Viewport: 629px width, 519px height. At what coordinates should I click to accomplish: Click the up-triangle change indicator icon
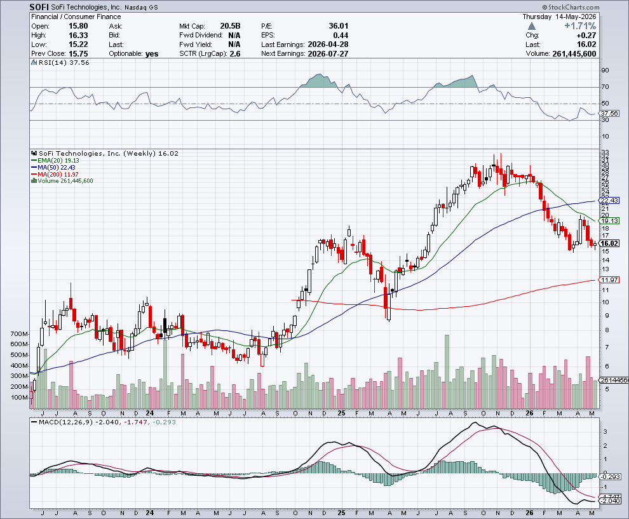pos(532,26)
